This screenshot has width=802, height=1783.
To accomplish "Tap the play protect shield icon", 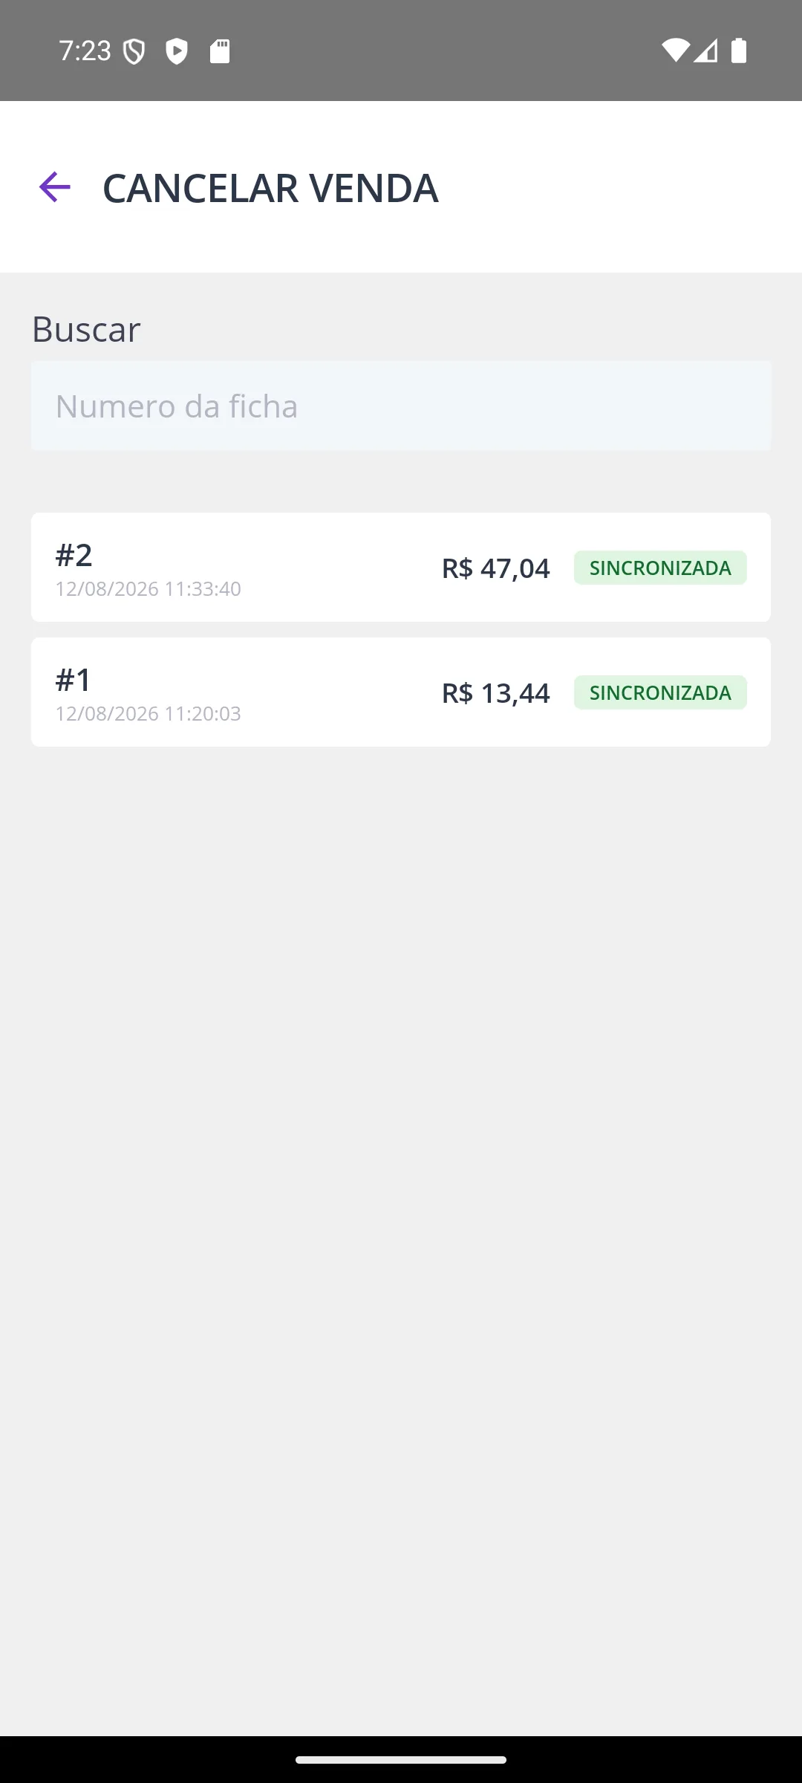I will point(177,51).
